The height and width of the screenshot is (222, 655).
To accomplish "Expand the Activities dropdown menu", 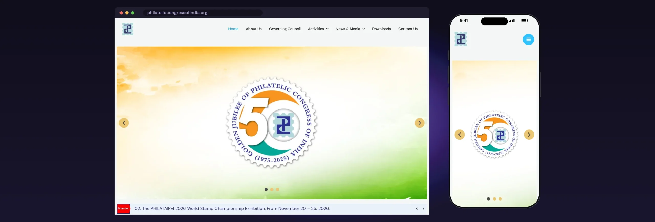I will point(318,29).
